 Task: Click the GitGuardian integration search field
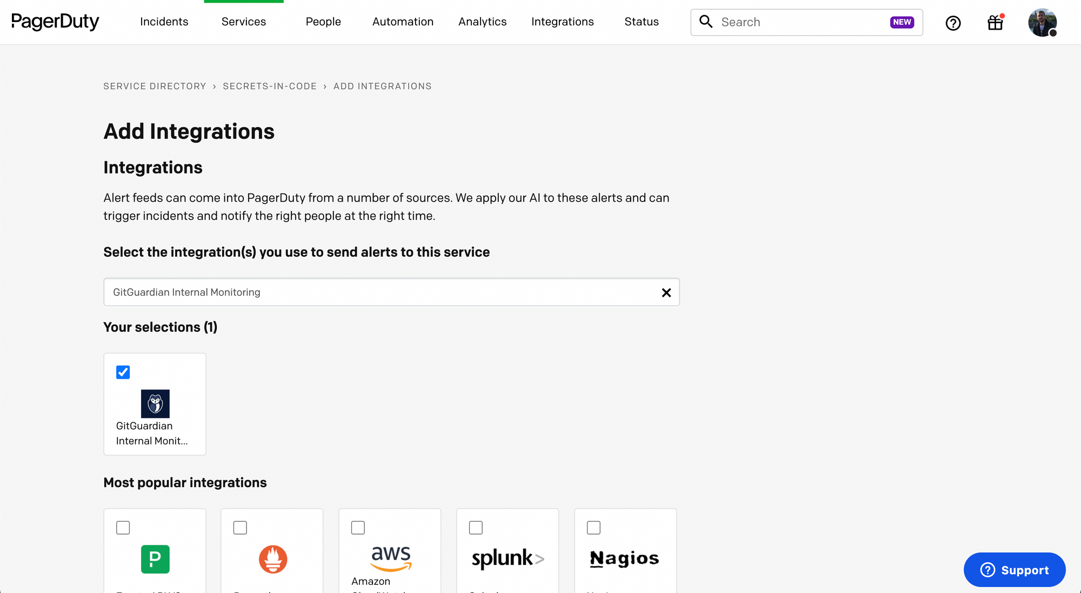click(378, 292)
